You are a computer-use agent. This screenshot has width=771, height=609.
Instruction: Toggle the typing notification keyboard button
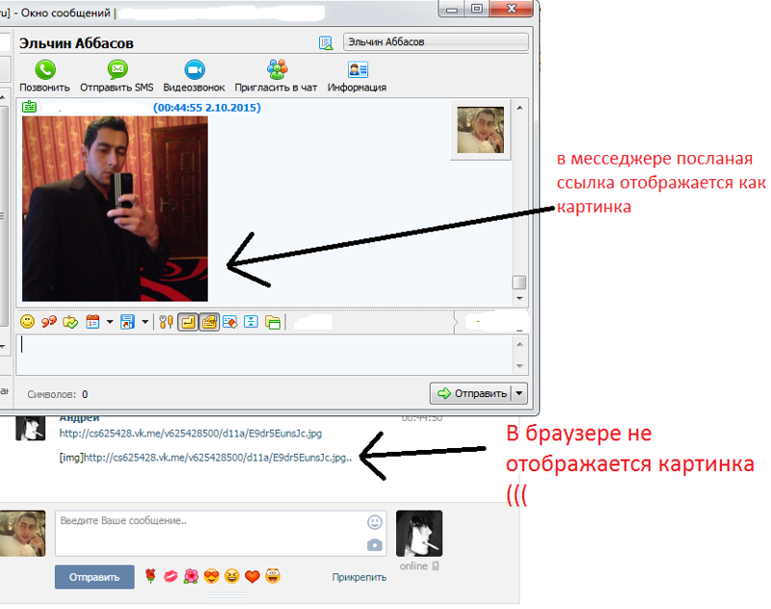(x=209, y=322)
